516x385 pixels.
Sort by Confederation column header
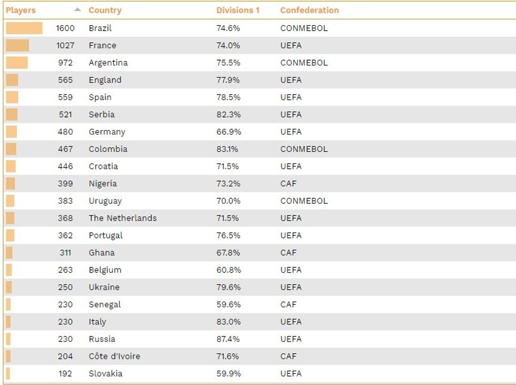(310, 10)
